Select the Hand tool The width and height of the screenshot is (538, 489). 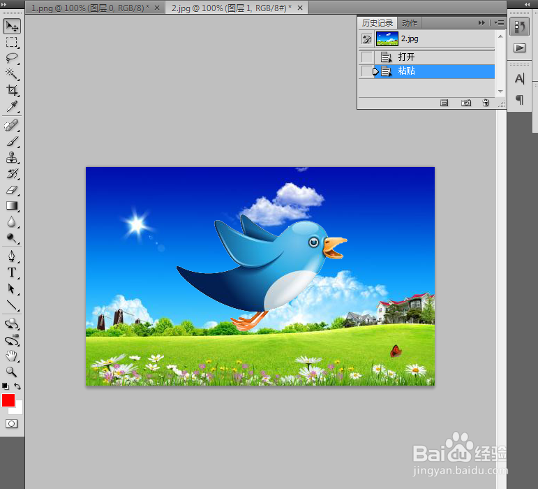[12, 356]
